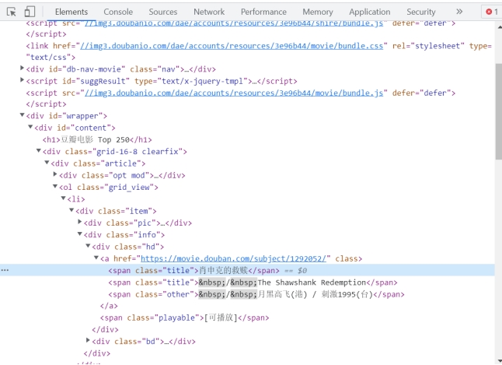Expand the suggResult script node
502x365 pixels.
(22, 80)
